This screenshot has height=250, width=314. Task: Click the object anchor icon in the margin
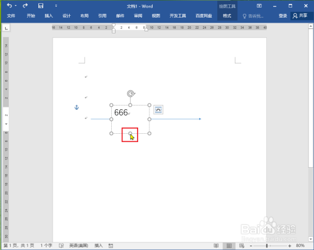pos(77,107)
